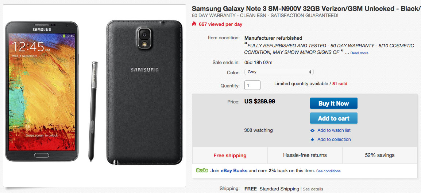Select the Hassle-free returns section
421x193 pixels.
[305, 155]
